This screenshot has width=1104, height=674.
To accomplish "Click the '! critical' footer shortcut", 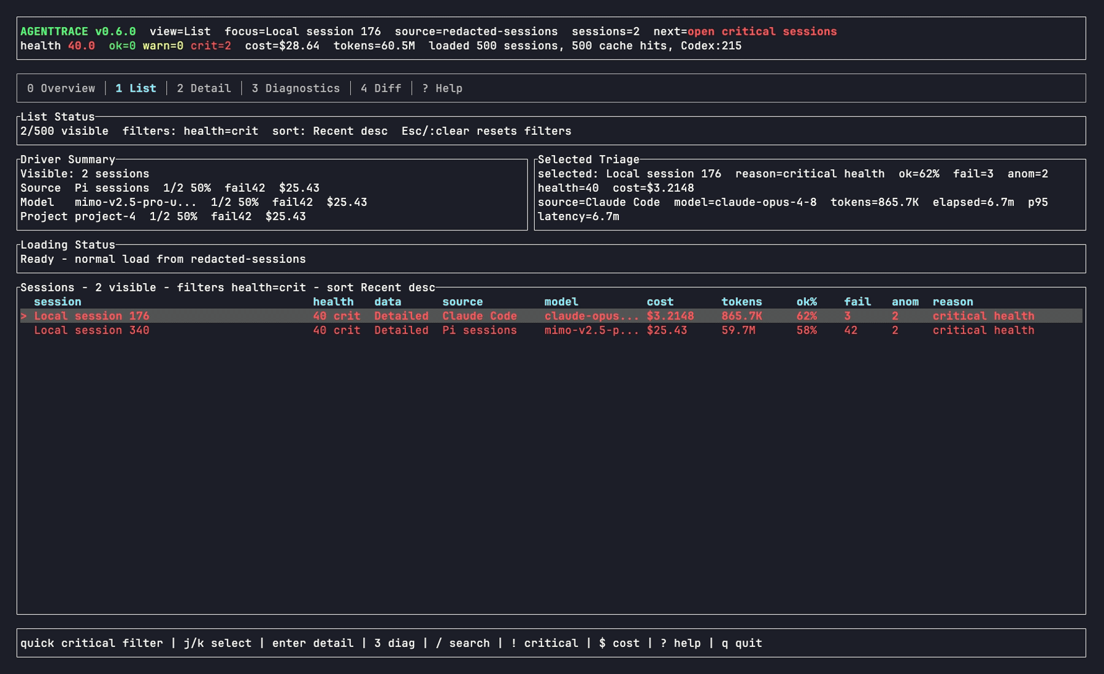I will (544, 643).
